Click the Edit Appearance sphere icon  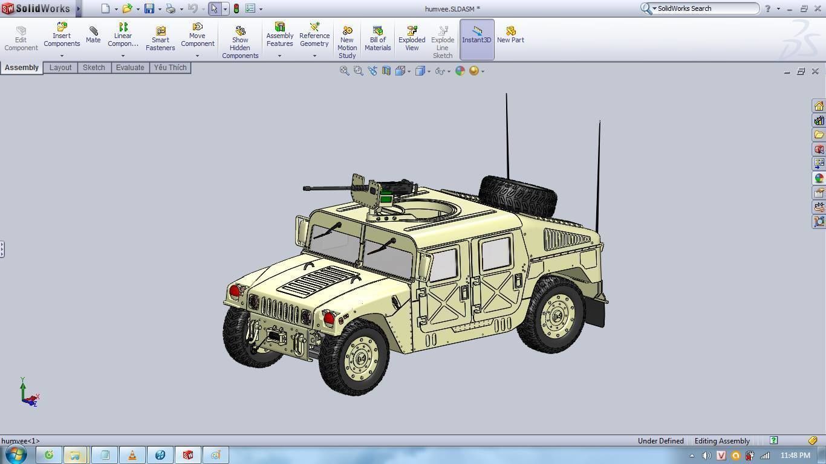click(x=460, y=71)
